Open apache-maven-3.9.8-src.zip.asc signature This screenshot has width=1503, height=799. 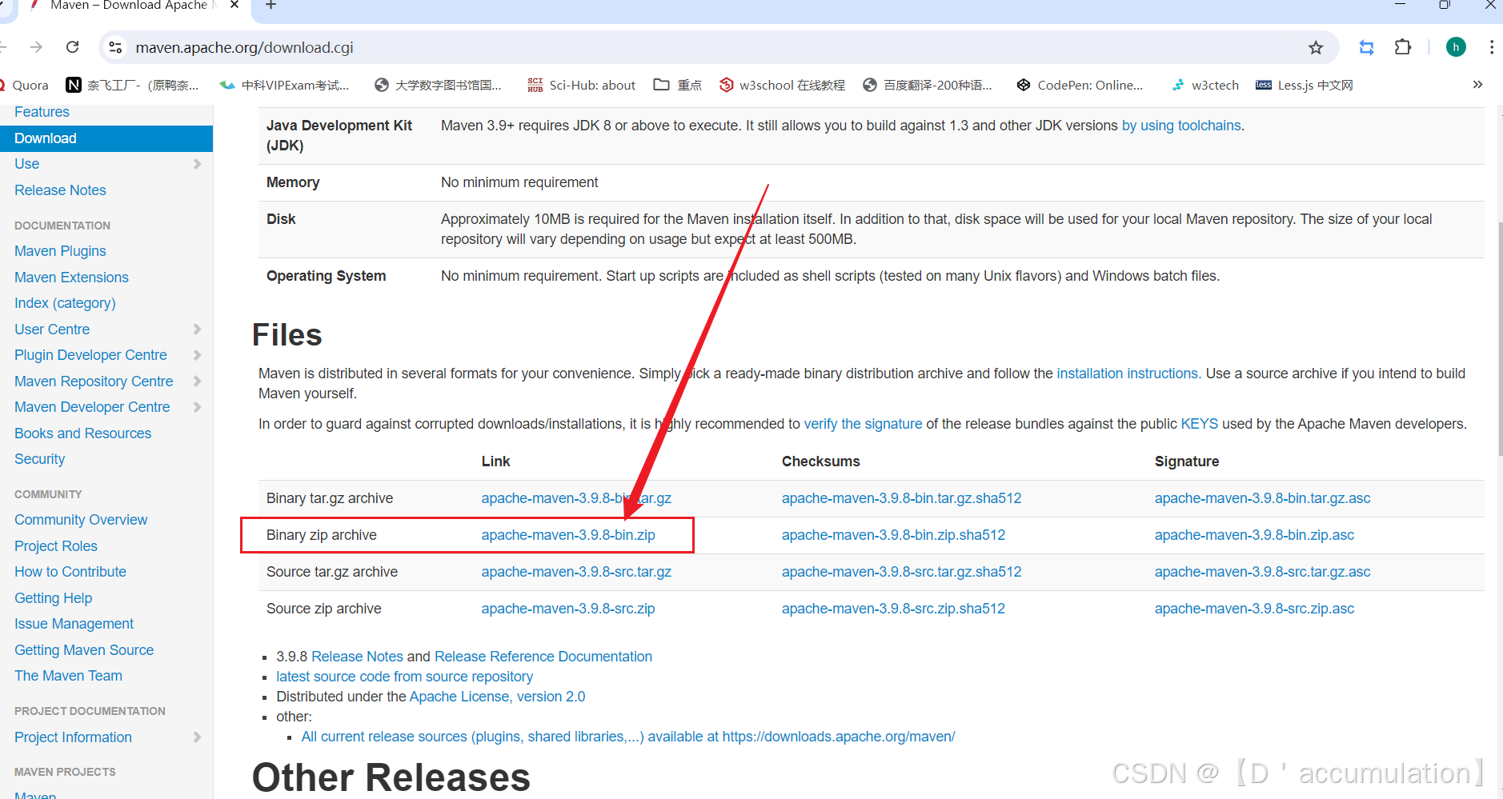click(x=1254, y=609)
